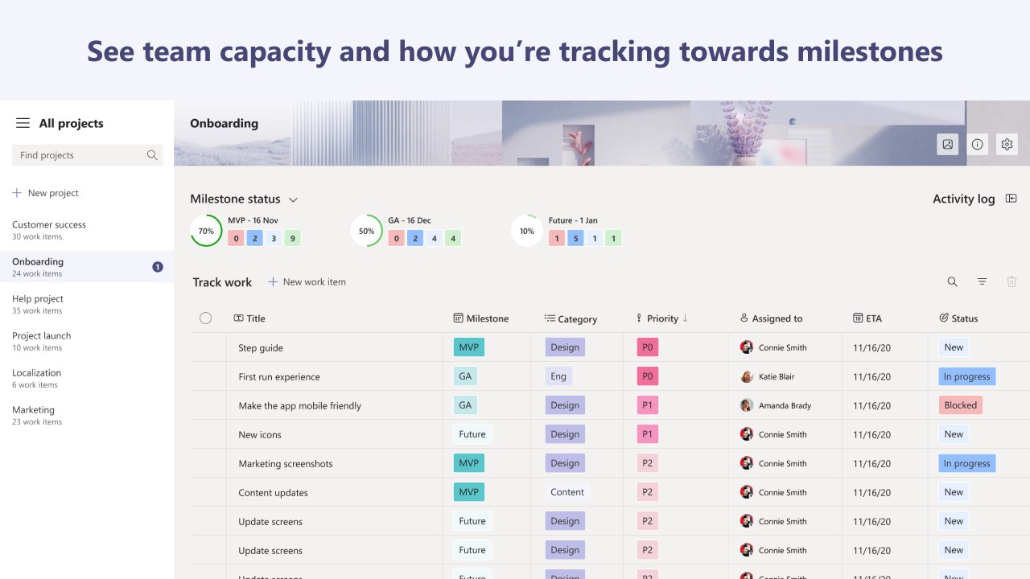Click In progress on Marketing screenshots row
Screen dimensions: 1030x579
[x=966, y=463]
